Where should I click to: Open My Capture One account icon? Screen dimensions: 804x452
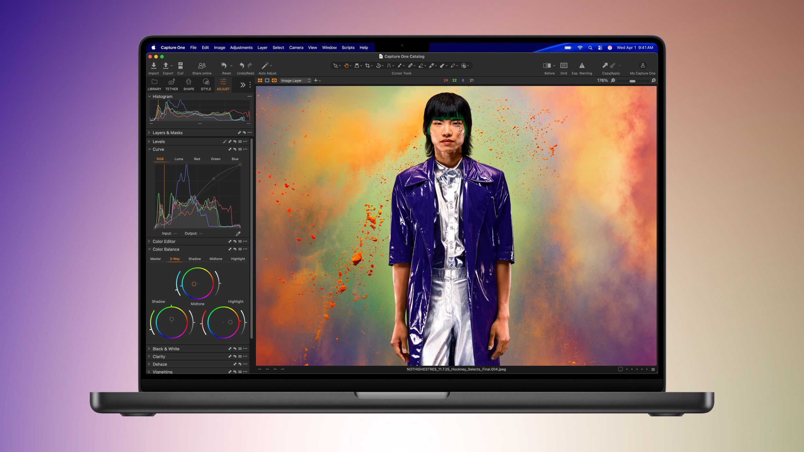click(x=642, y=66)
